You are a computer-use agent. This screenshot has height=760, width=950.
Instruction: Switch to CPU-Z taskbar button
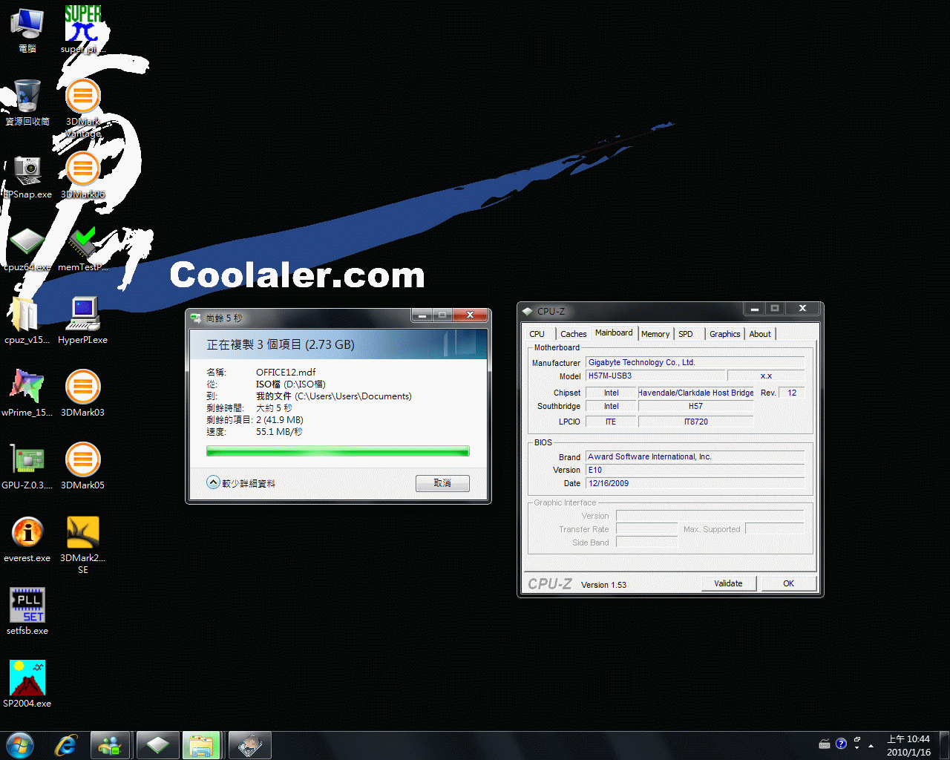click(157, 745)
